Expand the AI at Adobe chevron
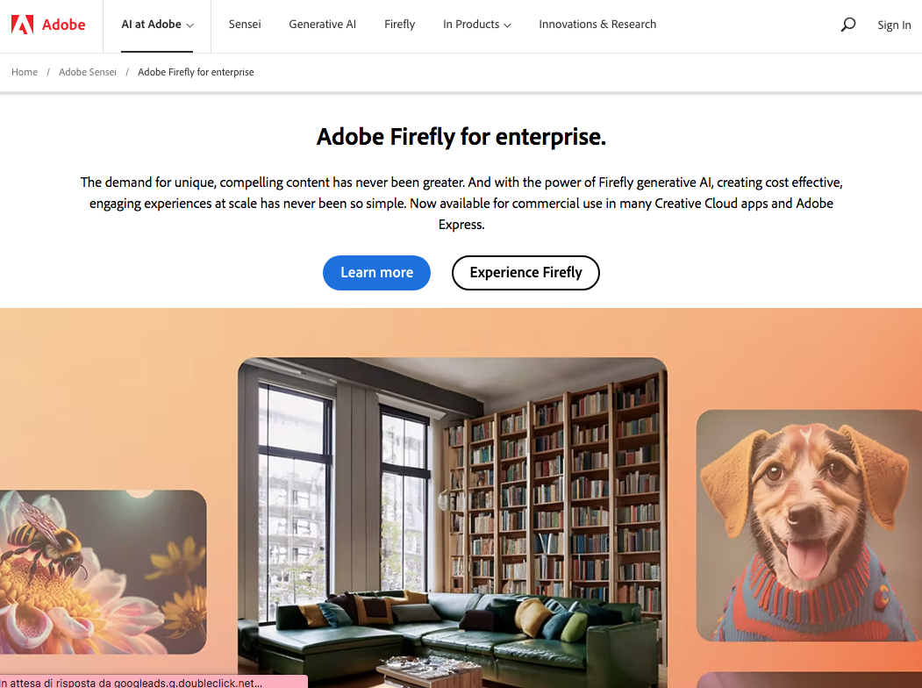This screenshot has height=688, width=922. pos(190,25)
